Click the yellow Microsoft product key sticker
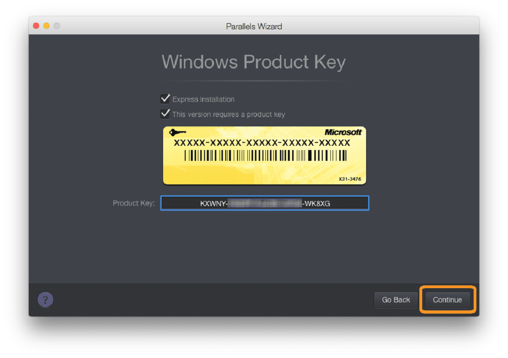Image resolution: width=508 pixels, height=358 pixels. [x=264, y=156]
